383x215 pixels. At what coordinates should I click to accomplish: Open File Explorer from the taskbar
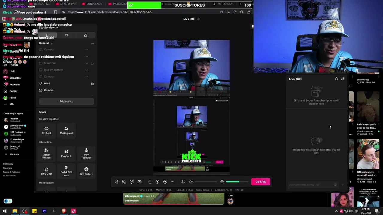coord(15,211)
